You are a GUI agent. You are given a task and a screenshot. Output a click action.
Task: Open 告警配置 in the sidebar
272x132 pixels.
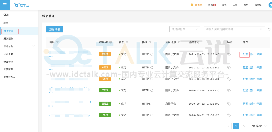[x=8, y=69]
